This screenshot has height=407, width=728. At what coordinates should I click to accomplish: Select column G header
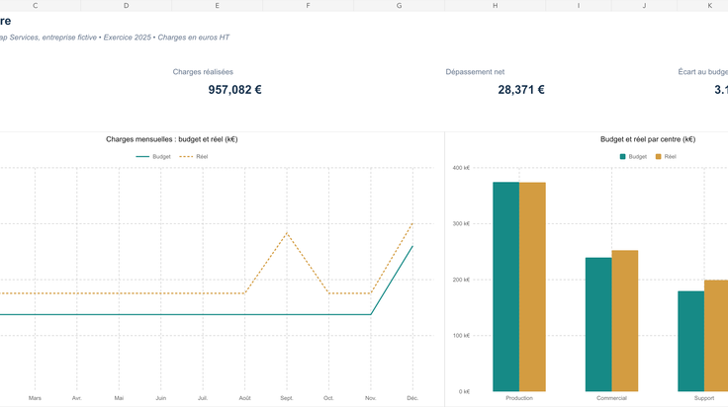tap(400, 6)
